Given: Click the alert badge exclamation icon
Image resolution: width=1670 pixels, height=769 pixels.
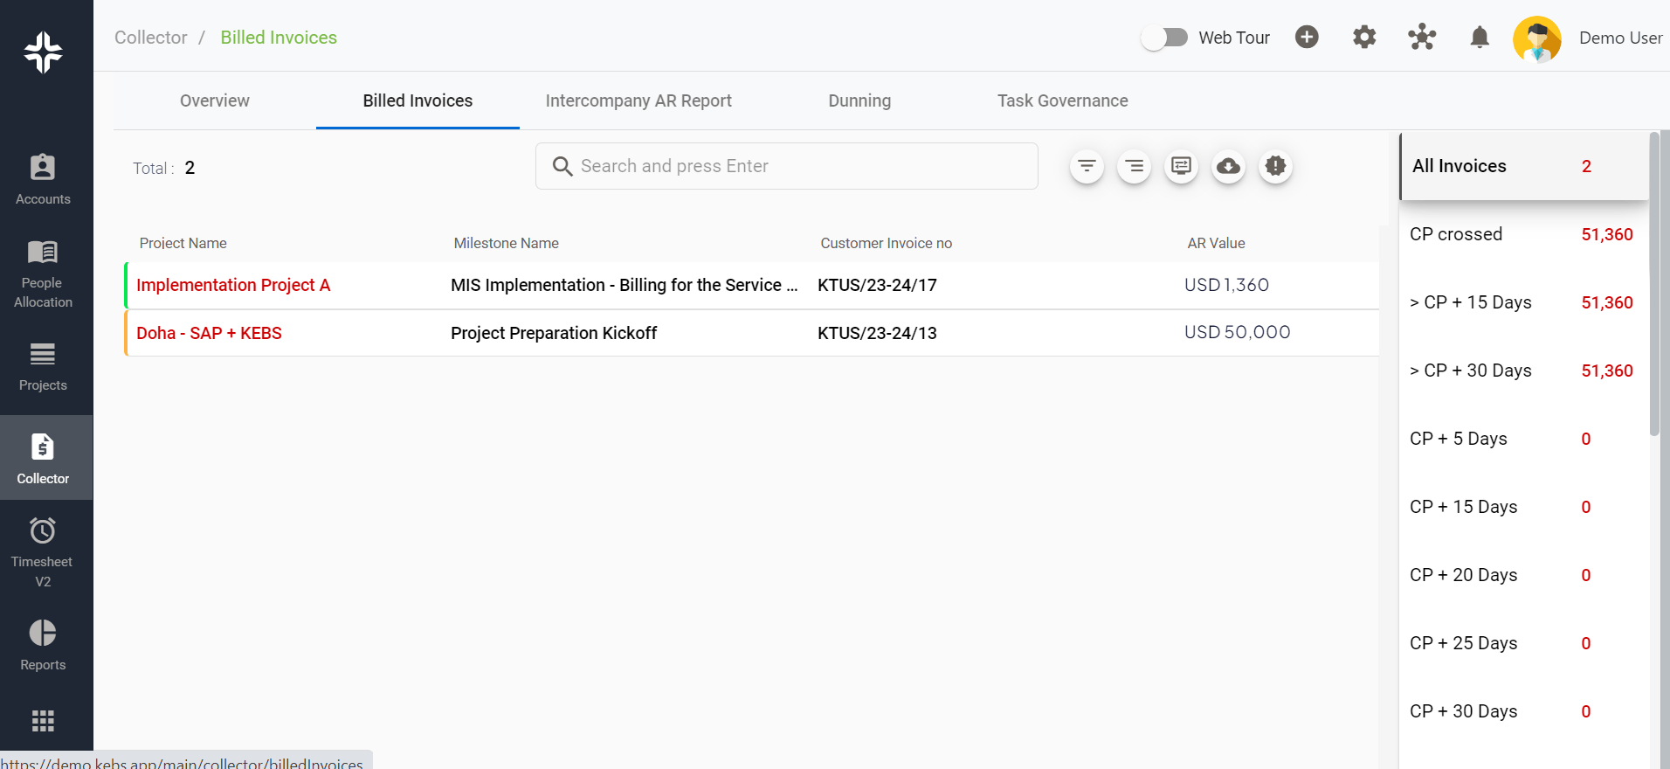Looking at the screenshot, I should coord(1275,166).
